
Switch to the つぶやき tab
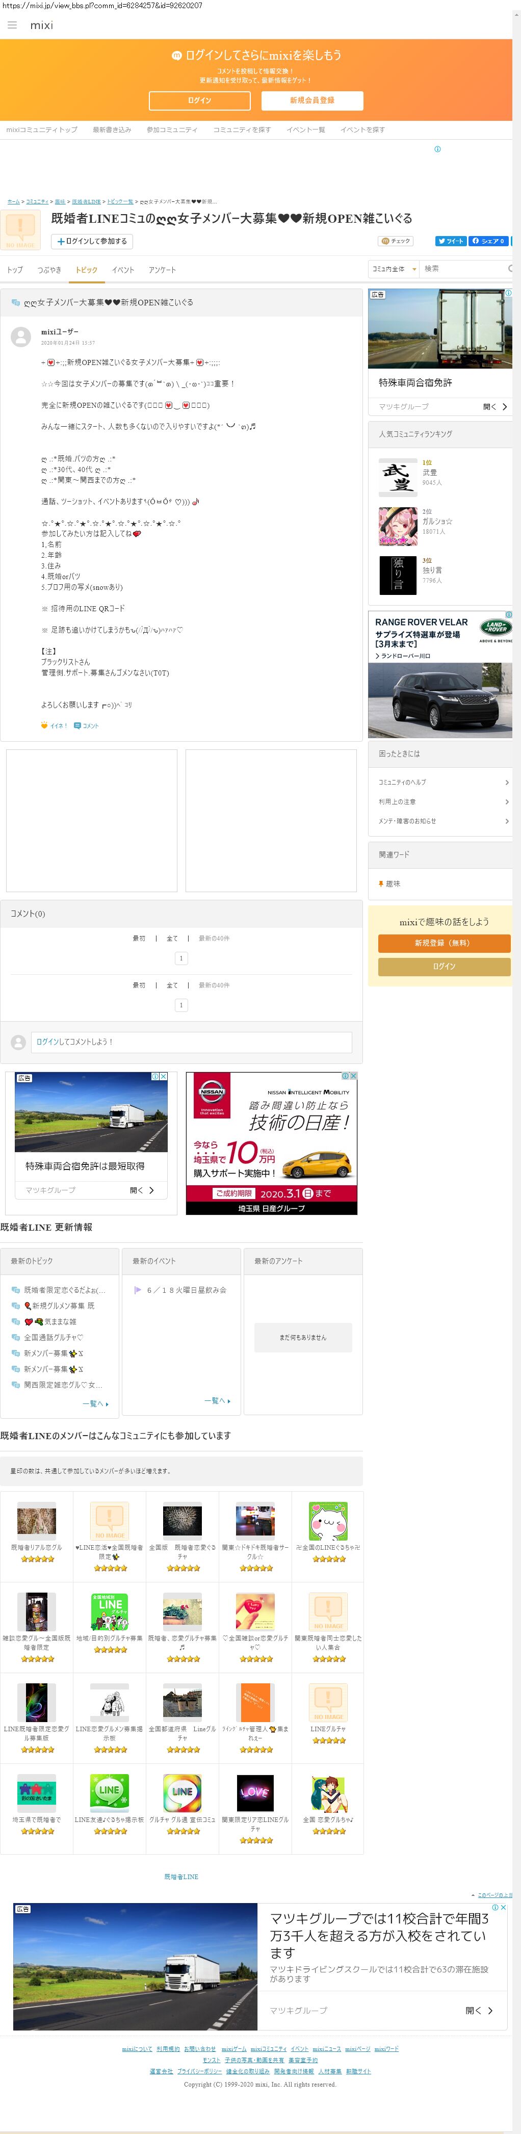[49, 270]
